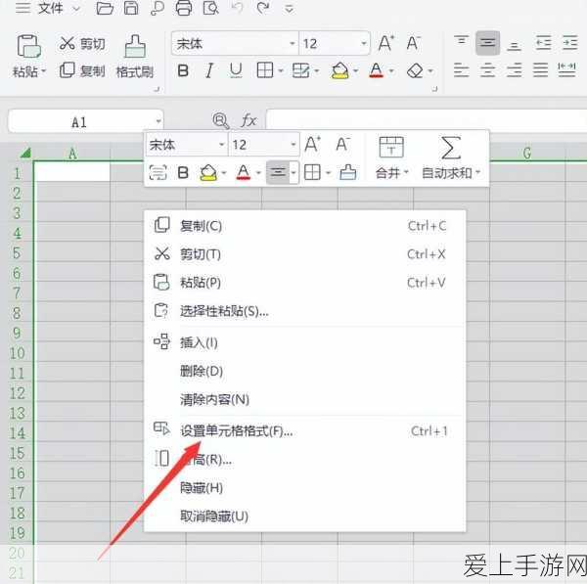Click the borders icon in ribbon
Viewport: 587px width, 584px height.
click(265, 70)
